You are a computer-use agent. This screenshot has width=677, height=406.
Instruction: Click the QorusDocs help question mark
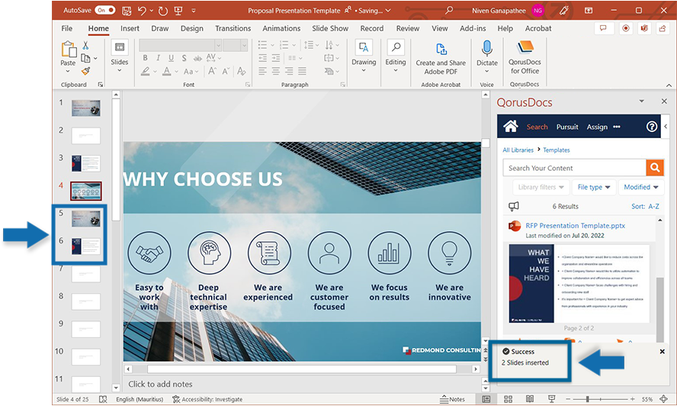[x=652, y=127]
